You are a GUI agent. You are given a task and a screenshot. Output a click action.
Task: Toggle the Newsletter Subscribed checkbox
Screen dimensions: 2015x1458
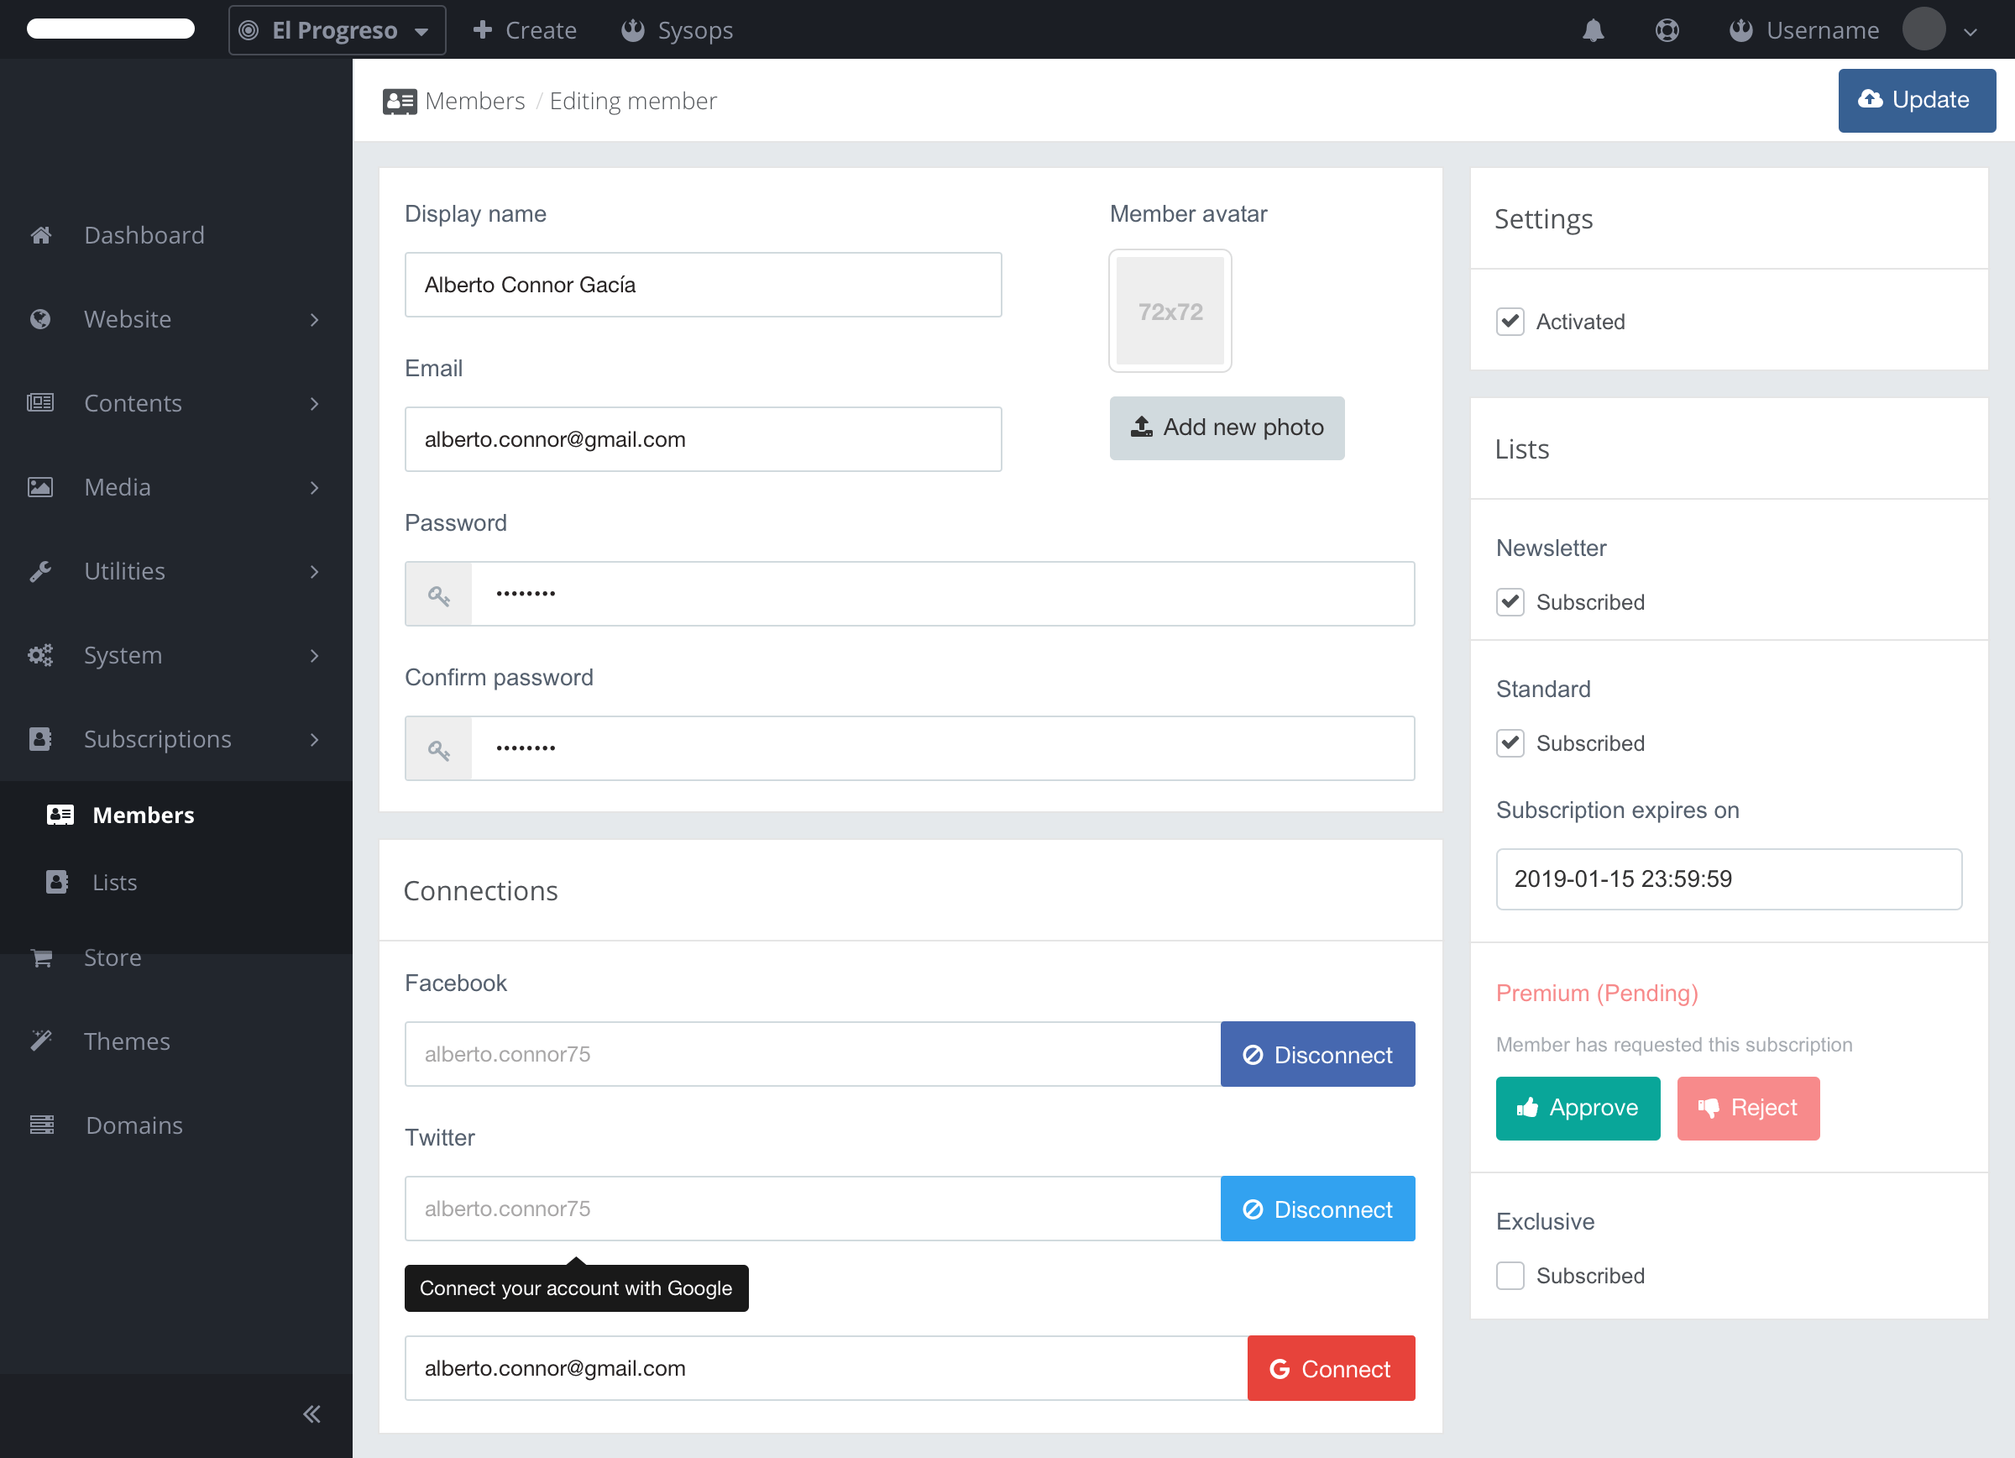coord(1510,601)
